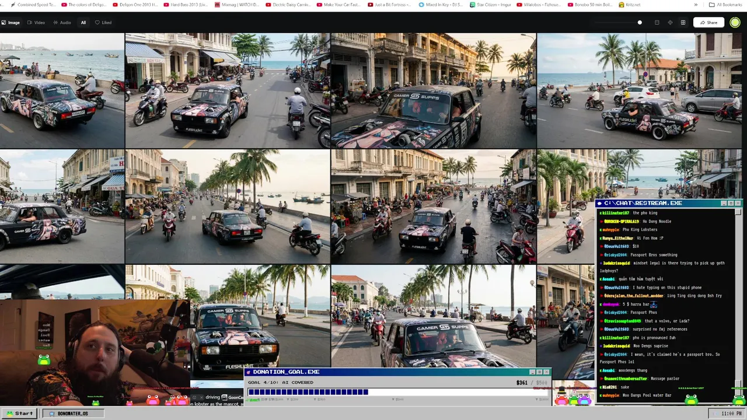Viewport: 747px width, 420px height.
Task: Open the green profile avatar menu
Action: 735,23
